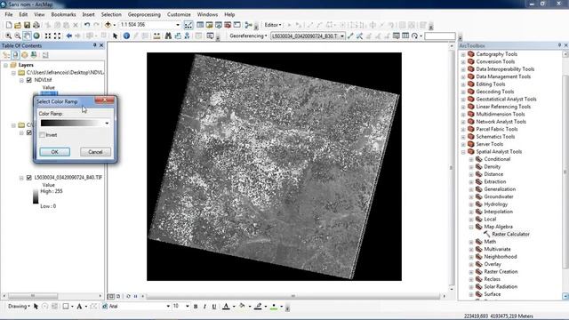The image size is (569, 320).
Task: Close the ArcToolbox panel
Action: 565,45
